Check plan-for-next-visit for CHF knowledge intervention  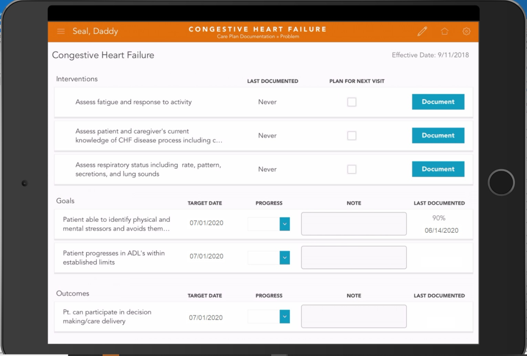click(x=351, y=135)
